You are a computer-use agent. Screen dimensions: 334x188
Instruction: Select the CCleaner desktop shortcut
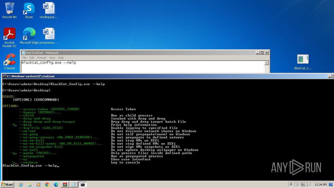(x=9, y=61)
